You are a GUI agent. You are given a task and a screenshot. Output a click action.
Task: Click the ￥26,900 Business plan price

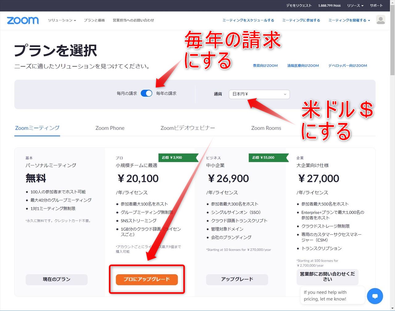pyautogui.click(x=228, y=178)
